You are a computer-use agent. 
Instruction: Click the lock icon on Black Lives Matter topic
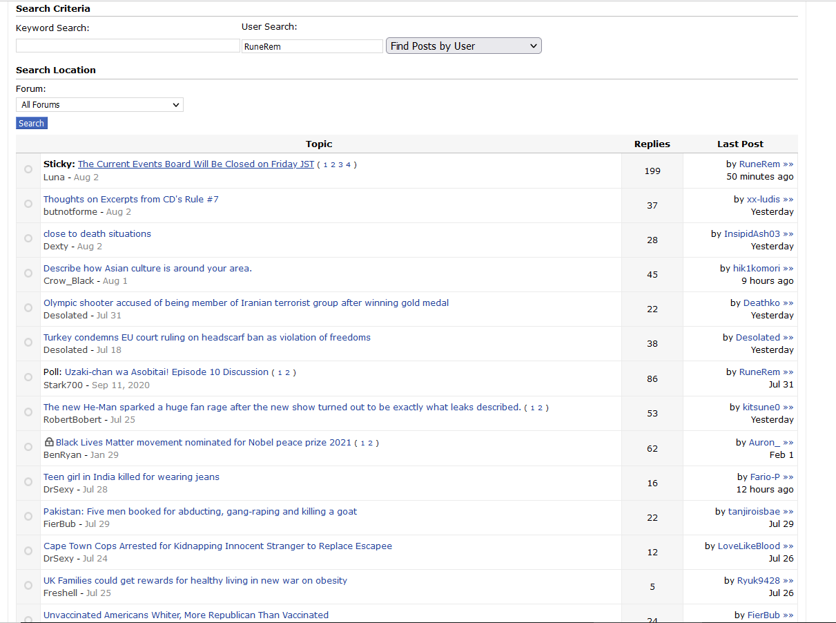49,442
